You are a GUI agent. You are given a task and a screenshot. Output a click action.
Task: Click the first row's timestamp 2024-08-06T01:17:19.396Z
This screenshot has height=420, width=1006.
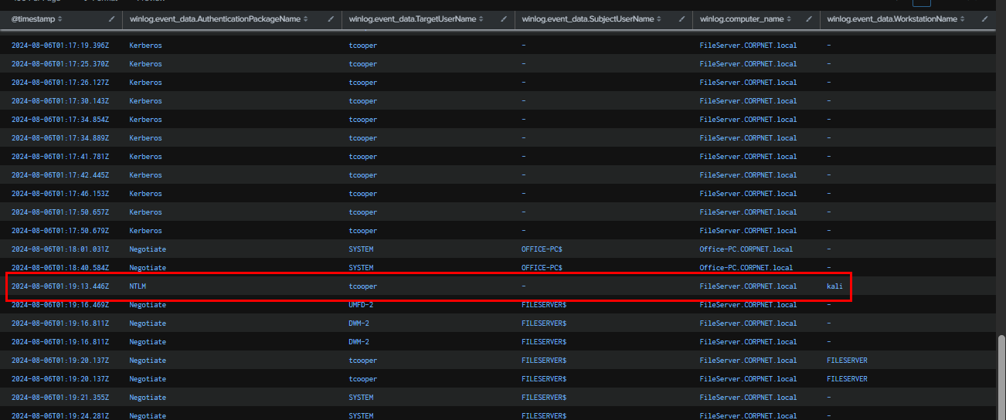pos(60,46)
